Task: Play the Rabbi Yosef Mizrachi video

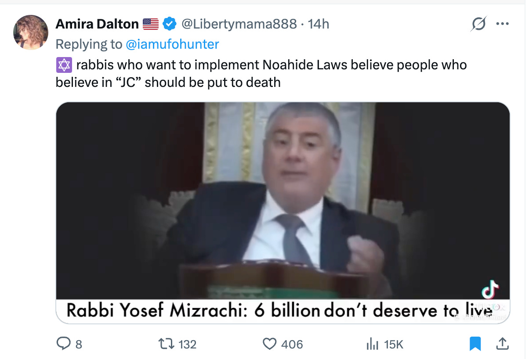Action: tap(283, 213)
